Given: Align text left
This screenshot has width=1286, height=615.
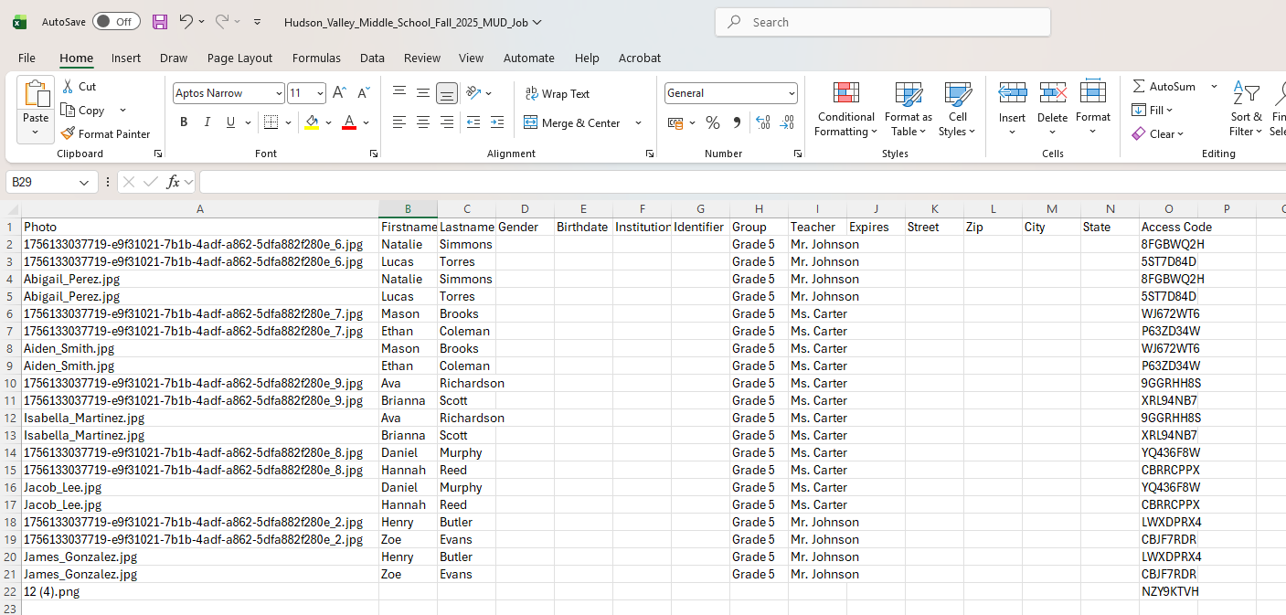Looking at the screenshot, I should point(399,122).
